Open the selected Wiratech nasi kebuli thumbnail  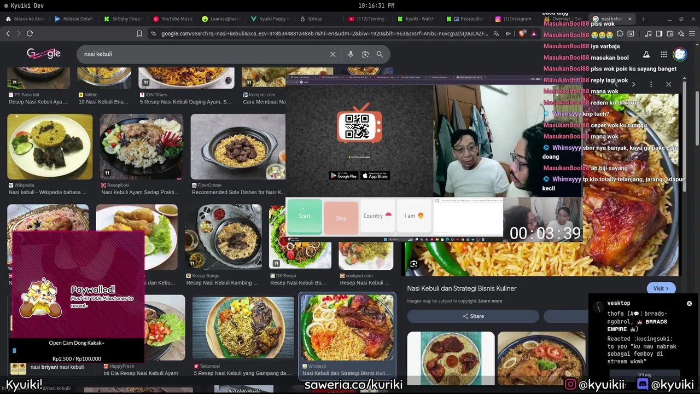(347, 328)
